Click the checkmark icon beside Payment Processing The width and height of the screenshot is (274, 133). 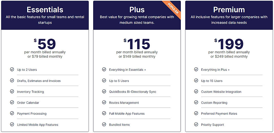pyautogui.click(x=12, y=113)
